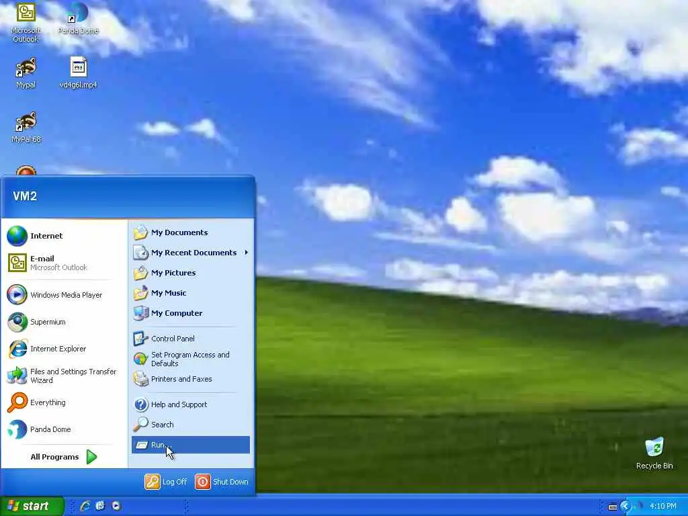
Task: Click the VM2 user name header
Action: coord(25,196)
